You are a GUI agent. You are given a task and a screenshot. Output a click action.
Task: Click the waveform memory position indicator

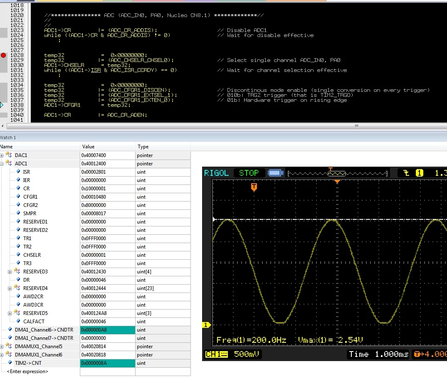338,173
